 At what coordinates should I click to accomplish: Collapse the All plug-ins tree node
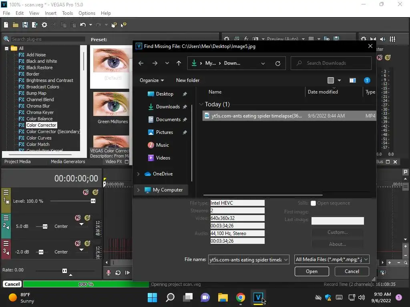(x=6, y=48)
